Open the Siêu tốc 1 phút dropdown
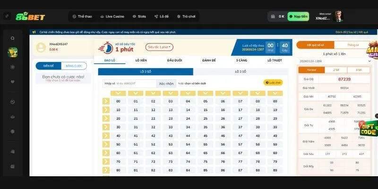Screen dimensions: 378x189 coord(159,47)
